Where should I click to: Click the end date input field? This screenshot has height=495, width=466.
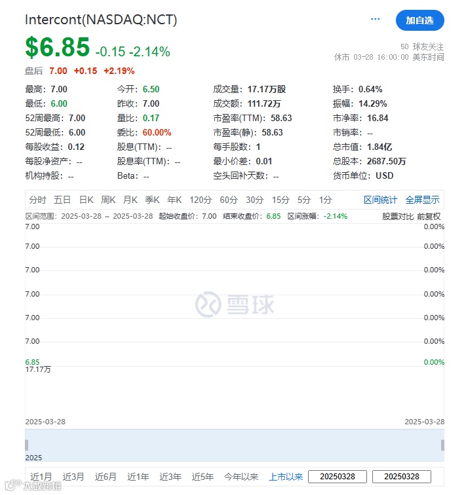click(x=402, y=477)
